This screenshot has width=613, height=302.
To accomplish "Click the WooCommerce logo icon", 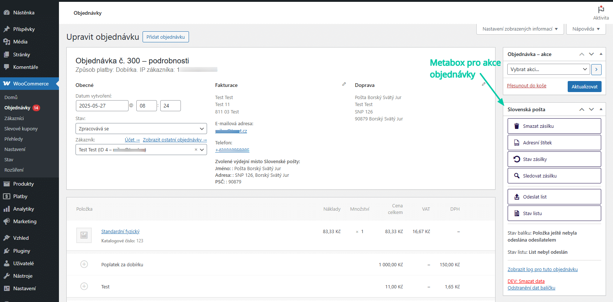I will click(7, 84).
